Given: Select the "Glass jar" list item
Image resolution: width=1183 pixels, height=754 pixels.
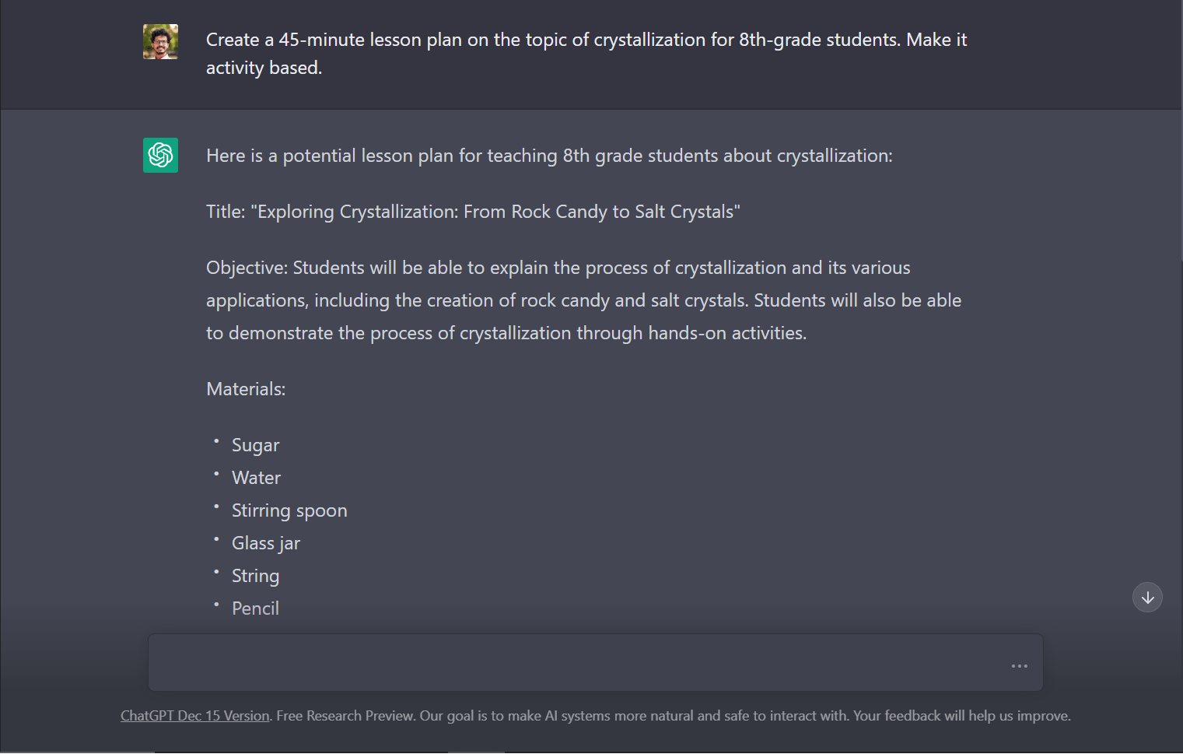Looking at the screenshot, I should pos(265,543).
